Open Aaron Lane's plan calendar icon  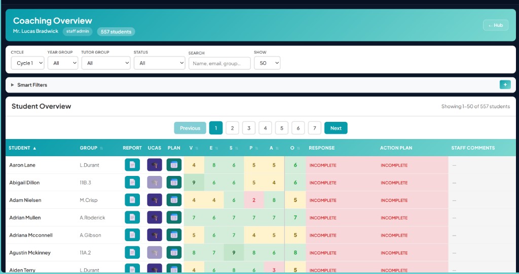[x=174, y=165]
